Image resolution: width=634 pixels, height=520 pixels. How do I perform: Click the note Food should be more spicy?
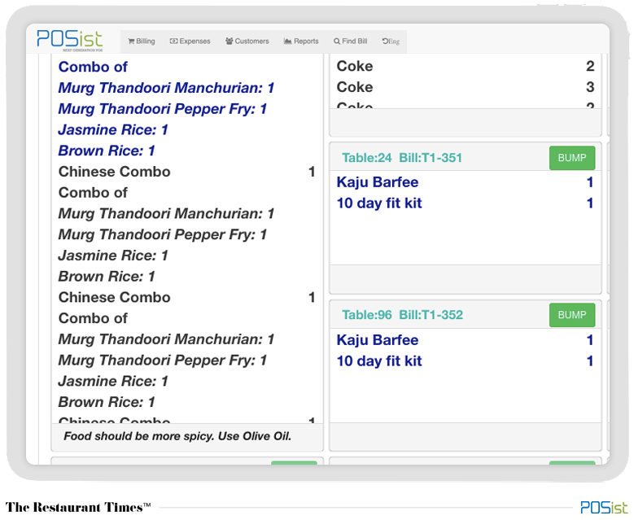(177, 436)
